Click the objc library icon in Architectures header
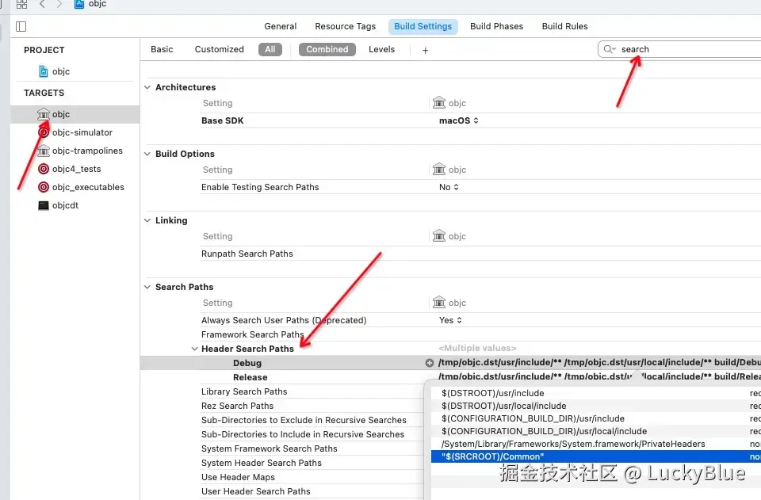The image size is (761, 500). coord(439,103)
